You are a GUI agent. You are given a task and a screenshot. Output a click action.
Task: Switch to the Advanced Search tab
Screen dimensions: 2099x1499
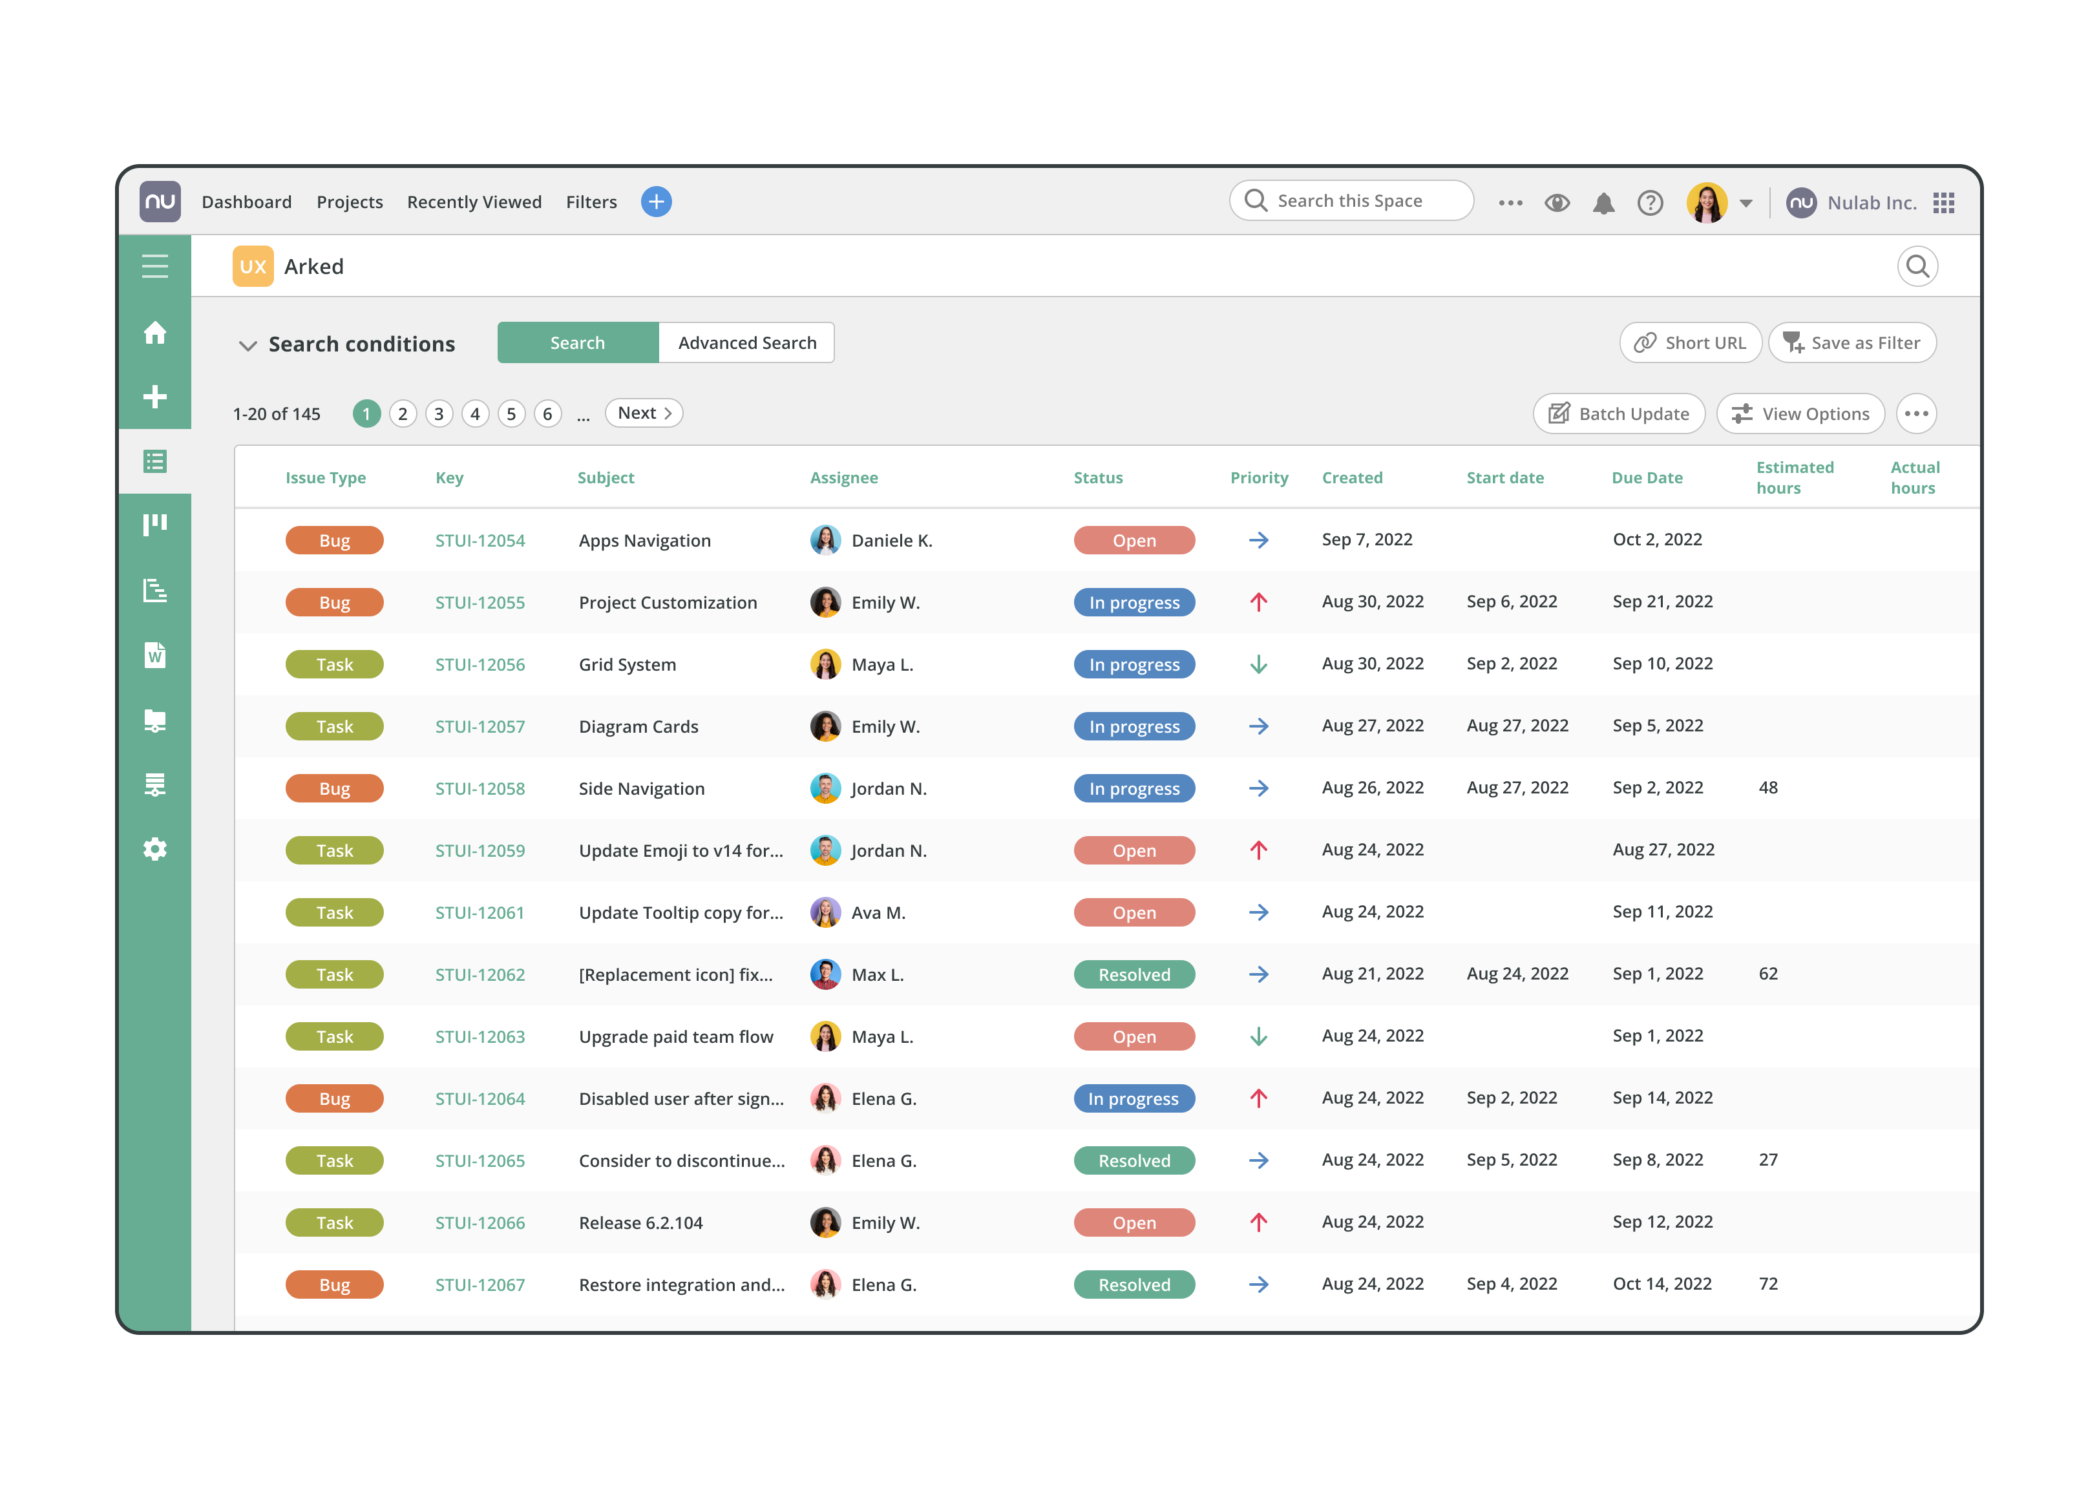[747, 342]
